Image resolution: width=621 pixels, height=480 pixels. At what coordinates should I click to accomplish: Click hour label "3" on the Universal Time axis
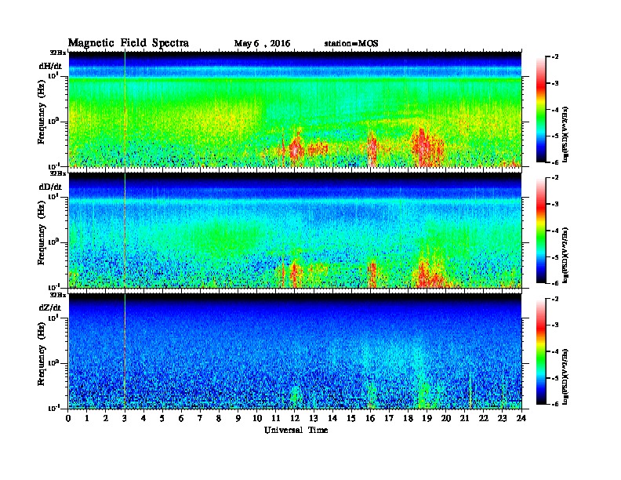125,418
